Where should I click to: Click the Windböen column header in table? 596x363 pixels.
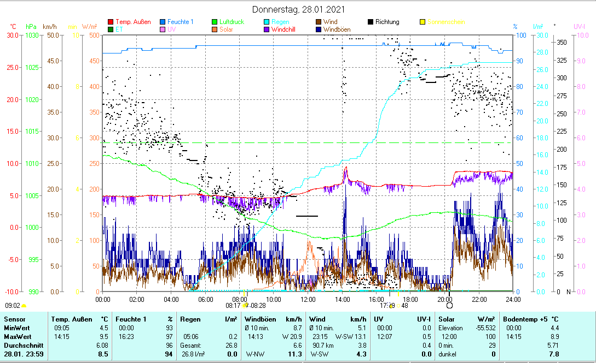(x=261, y=319)
